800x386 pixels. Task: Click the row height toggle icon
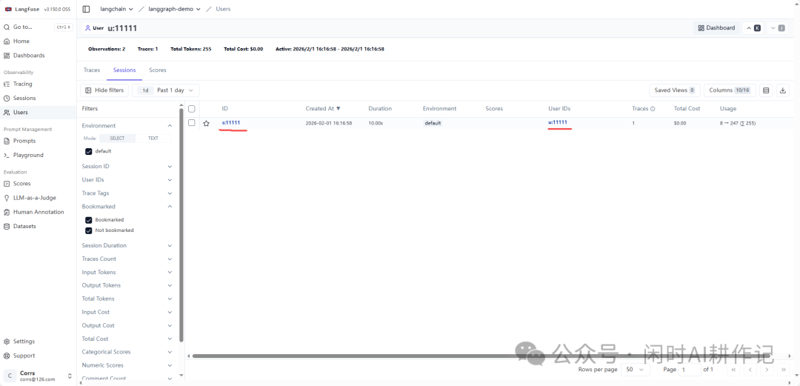[766, 90]
